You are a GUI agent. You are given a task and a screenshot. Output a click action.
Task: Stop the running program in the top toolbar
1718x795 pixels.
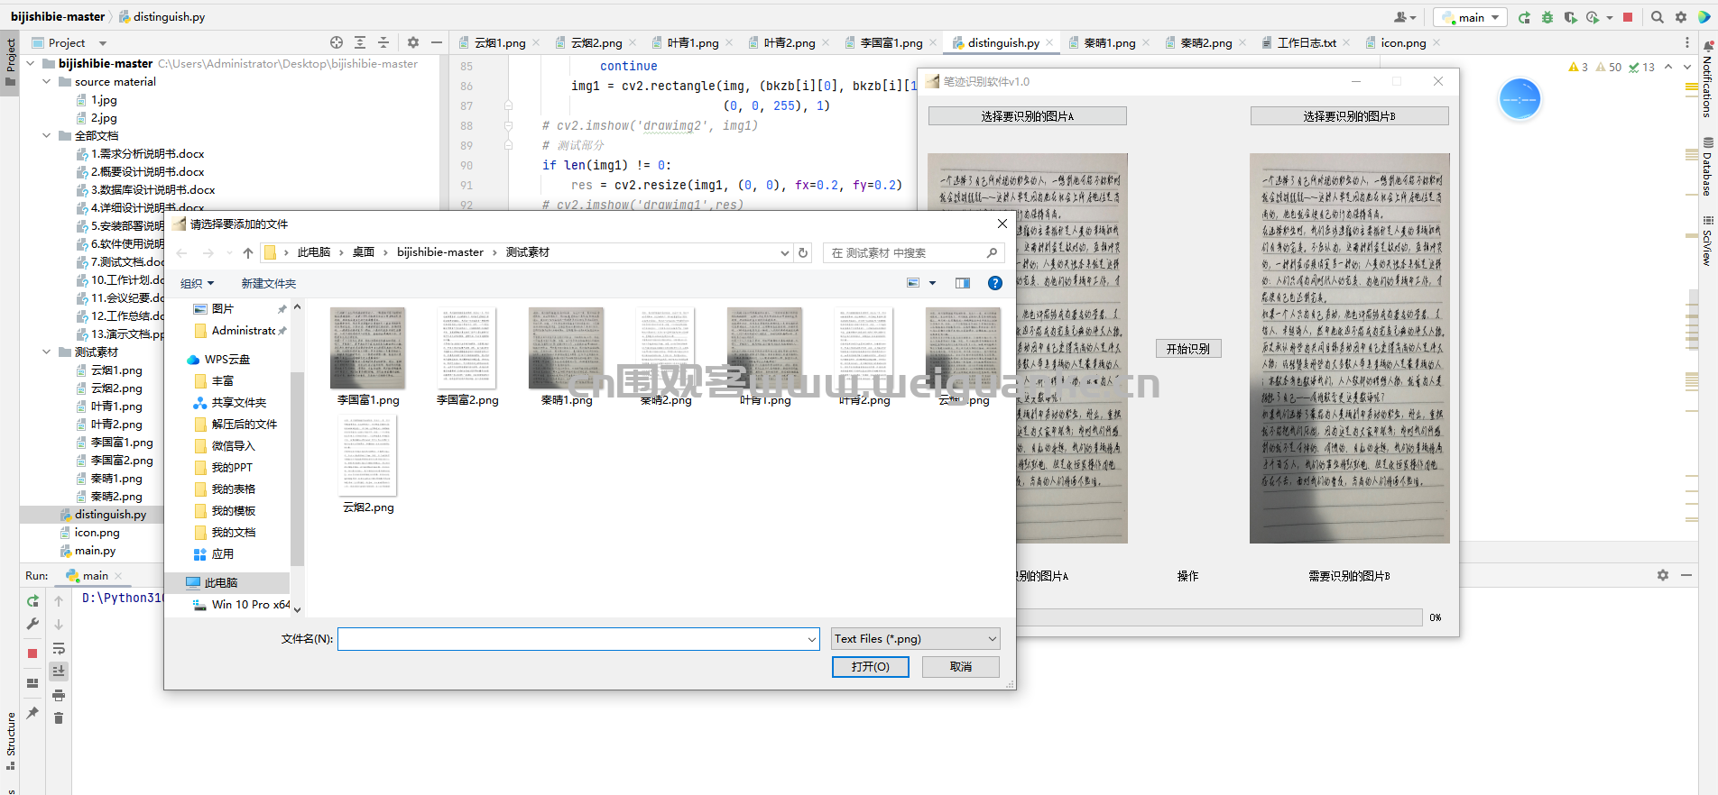tap(1628, 17)
